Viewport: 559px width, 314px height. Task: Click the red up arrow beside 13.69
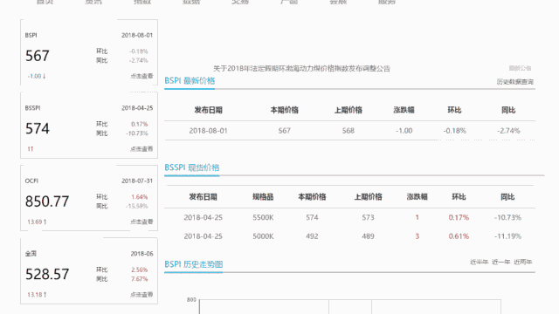tap(45, 222)
